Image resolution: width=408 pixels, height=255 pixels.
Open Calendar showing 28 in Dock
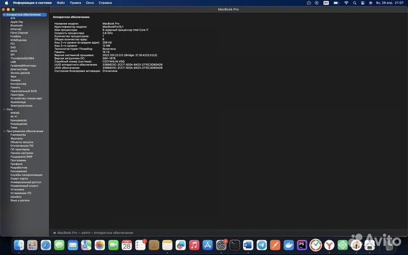[x=127, y=245]
